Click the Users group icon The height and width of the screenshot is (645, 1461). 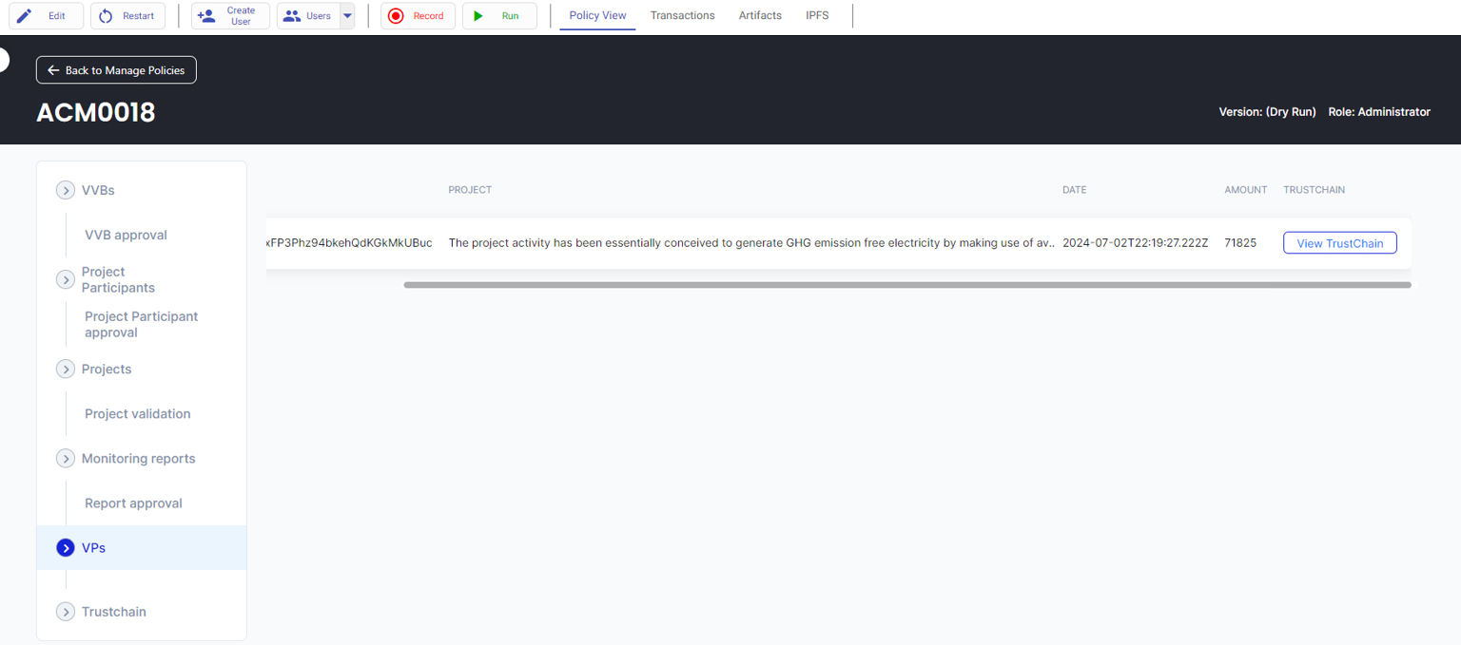[x=292, y=16]
